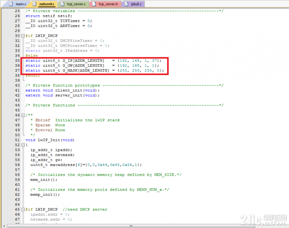Click 'ipaddr.addr = 0;' on line 66

[x=50, y=215]
